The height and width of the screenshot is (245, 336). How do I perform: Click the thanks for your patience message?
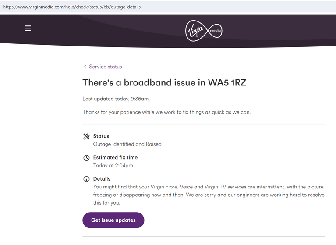click(x=166, y=112)
